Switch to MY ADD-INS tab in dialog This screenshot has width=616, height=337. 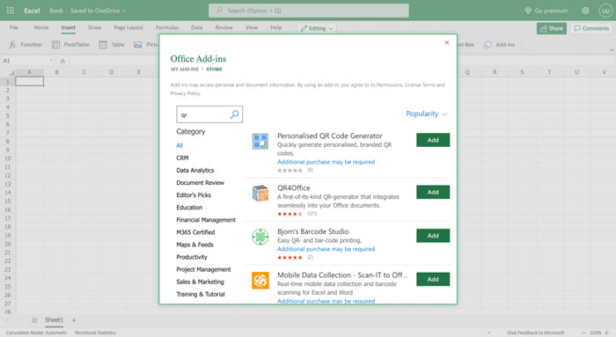(185, 70)
